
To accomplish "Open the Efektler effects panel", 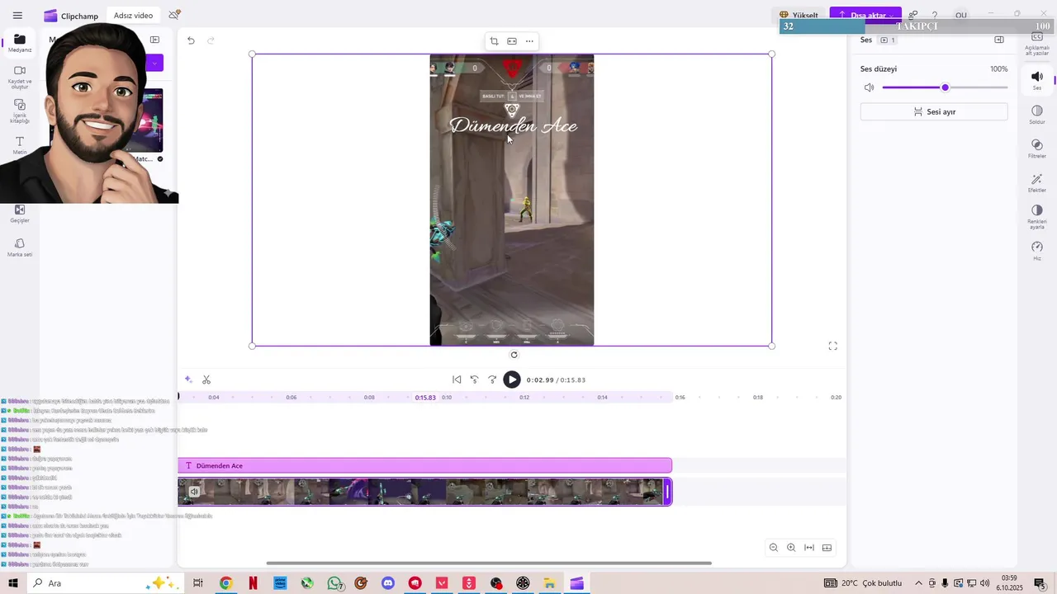I will pos(1037,182).
